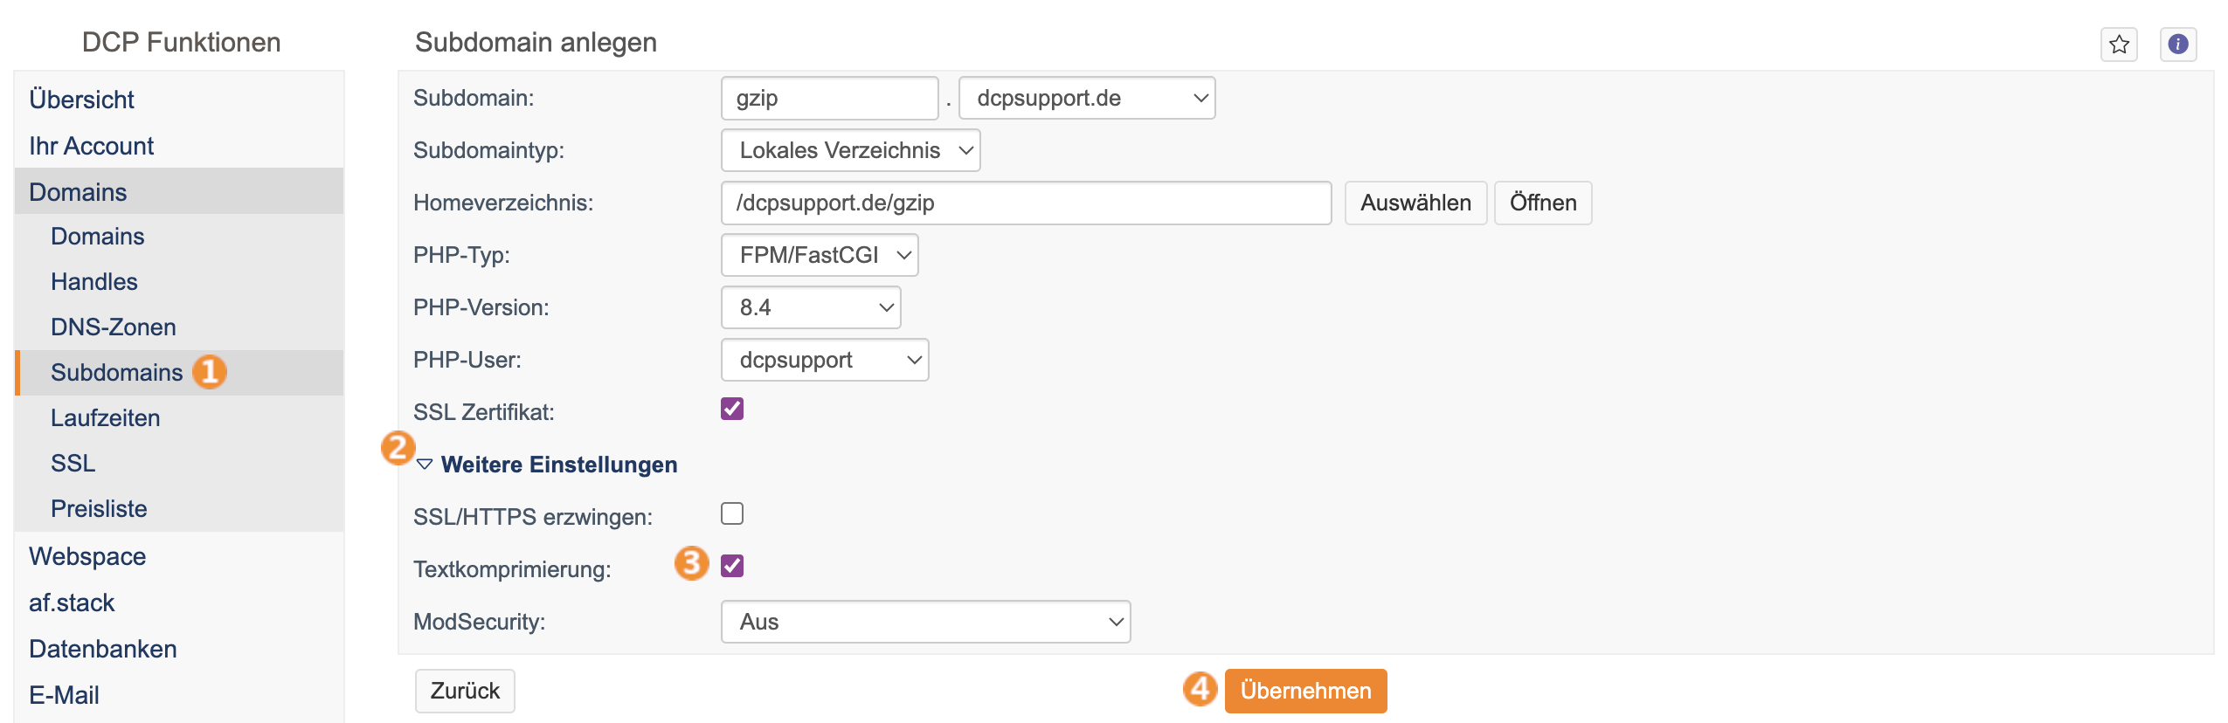This screenshot has width=2228, height=723.
Task: Uncheck the Textkomprimierung checkbox
Action: (732, 566)
